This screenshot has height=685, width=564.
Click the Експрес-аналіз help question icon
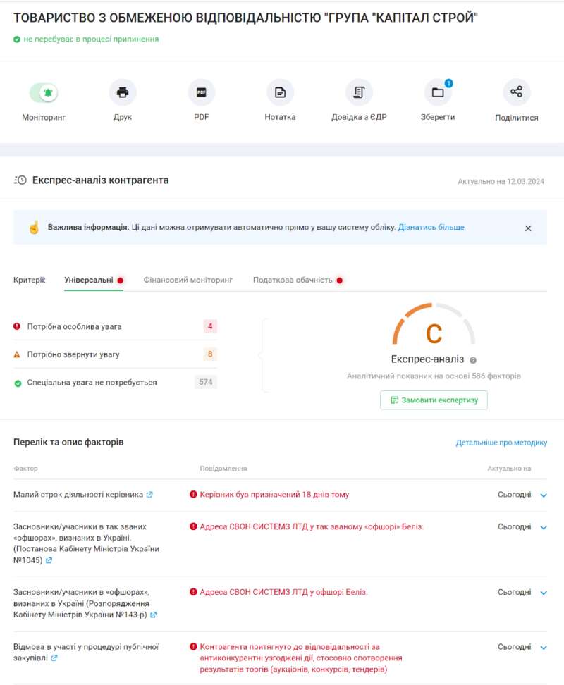(473, 359)
